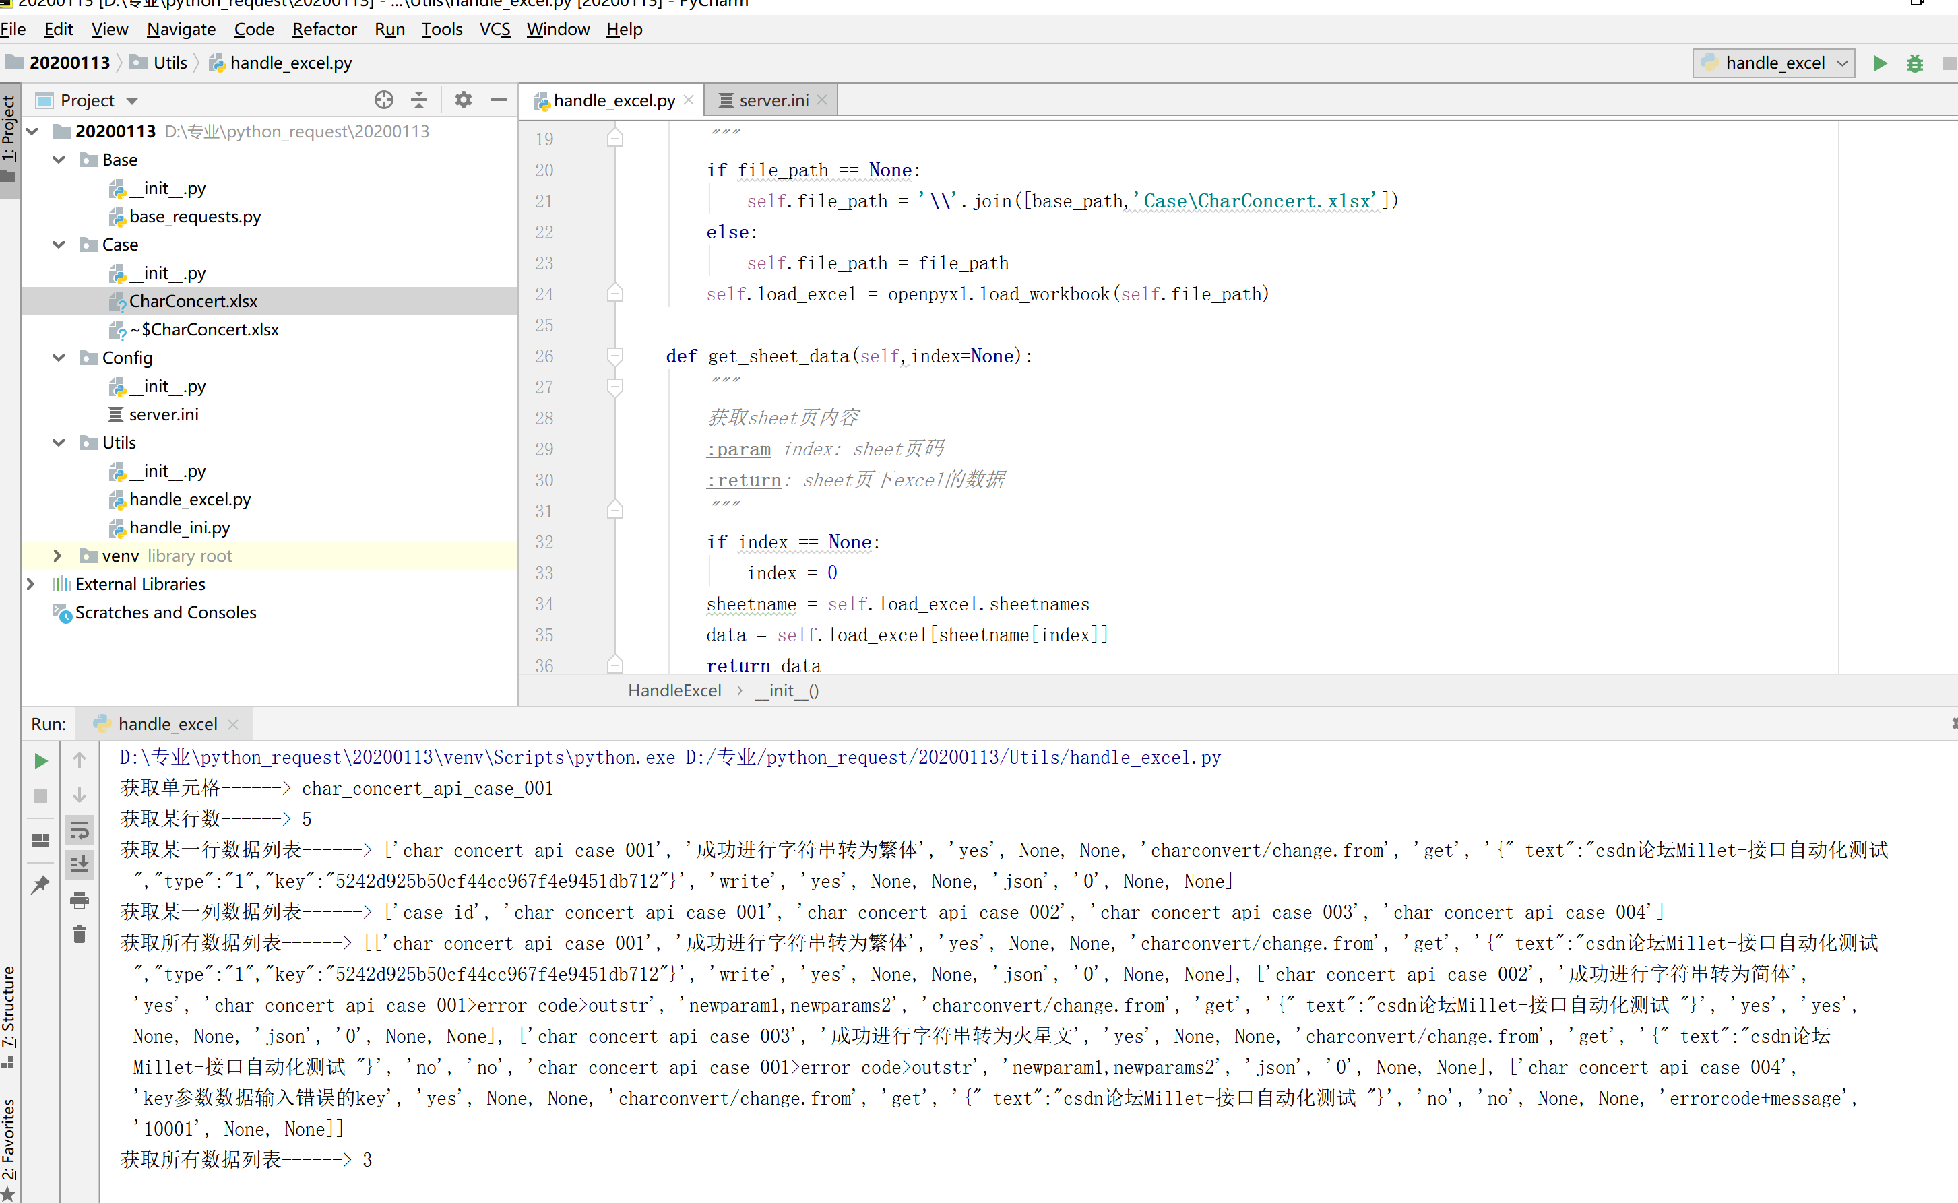Image resolution: width=1958 pixels, height=1203 pixels.
Task: Switch to the server.ini editor tab
Action: tap(772, 100)
